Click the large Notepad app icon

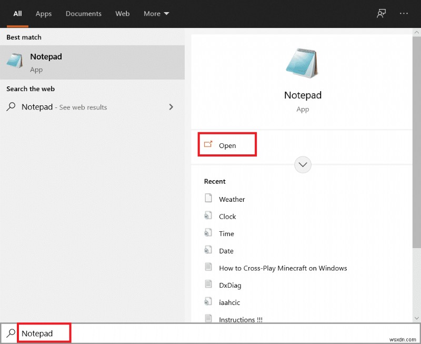click(303, 62)
